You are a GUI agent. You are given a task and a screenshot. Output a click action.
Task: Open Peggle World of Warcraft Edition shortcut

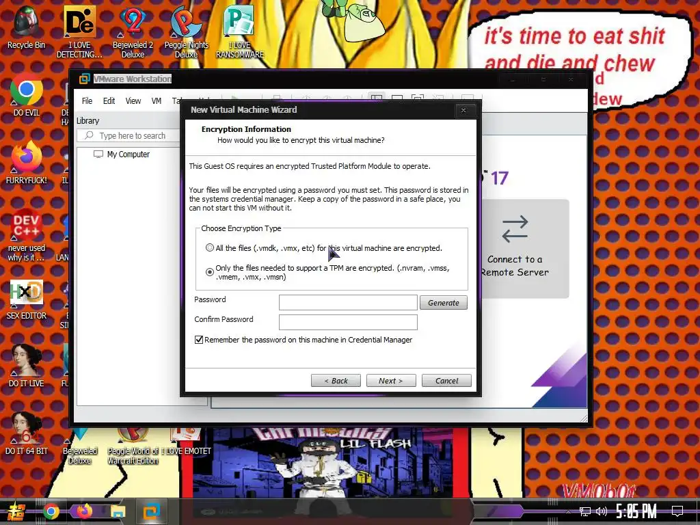point(133,446)
